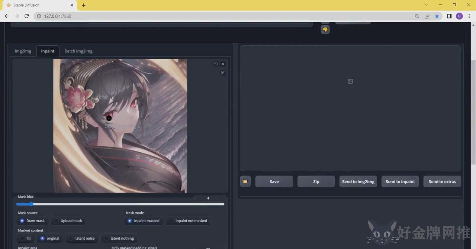476x249 pixels.
Task: View site information icon
Action: pyautogui.click(x=39, y=16)
